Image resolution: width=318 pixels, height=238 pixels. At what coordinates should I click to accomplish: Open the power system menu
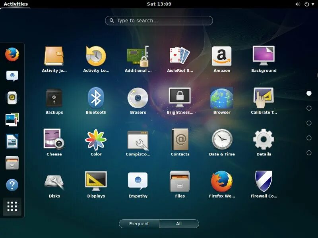[x=309, y=4]
